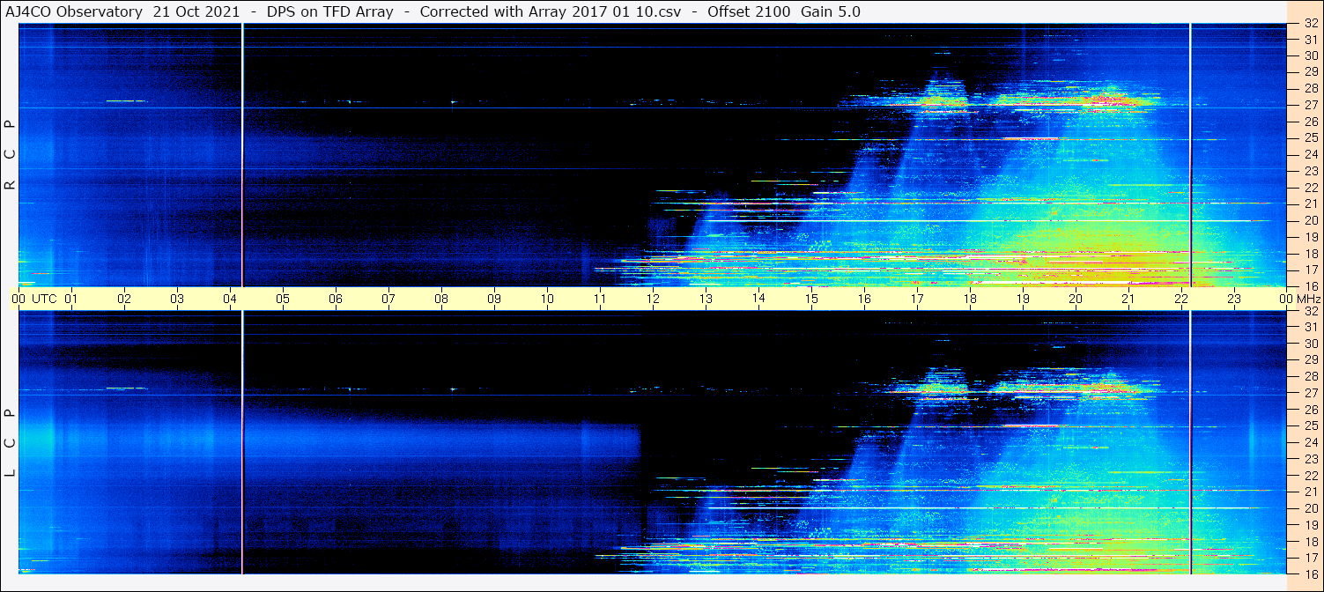The height and width of the screenshot is (592, 1324).
Task: Click the 30 MHz label of the RCP panel
Action: 1311,55
